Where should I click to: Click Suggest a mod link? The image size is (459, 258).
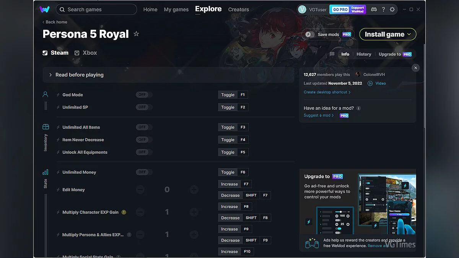pos(319,115)
